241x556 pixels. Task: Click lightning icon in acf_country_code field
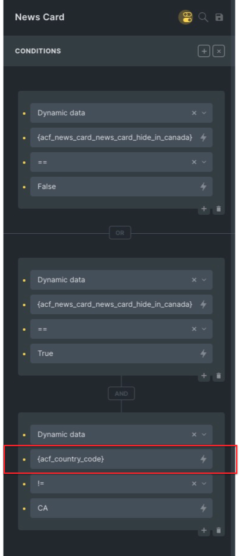pyautogui.click(x=203, y=459)
